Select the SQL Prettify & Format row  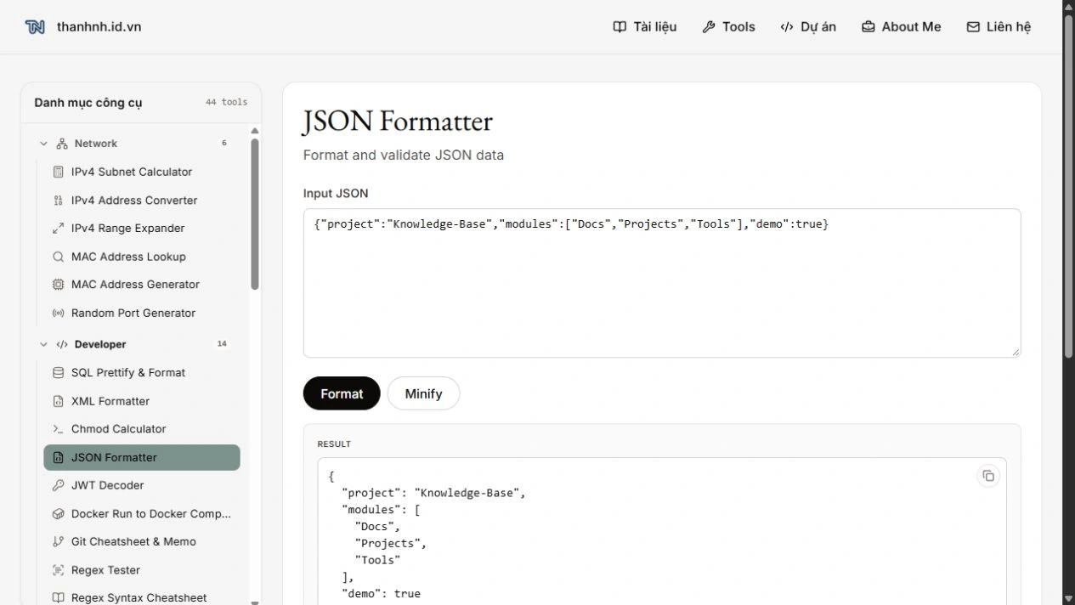click(142, 373)
